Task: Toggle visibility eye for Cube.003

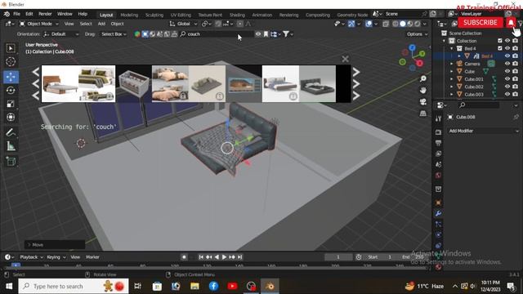Action: pos(507,94)
